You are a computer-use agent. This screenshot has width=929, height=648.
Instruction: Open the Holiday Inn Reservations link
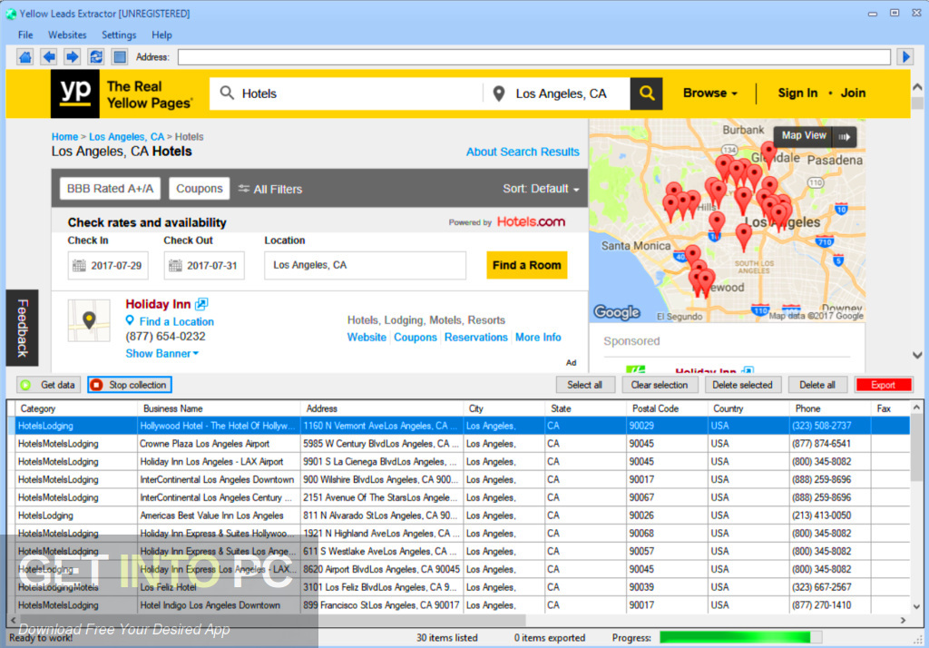(x=475, y=338)
